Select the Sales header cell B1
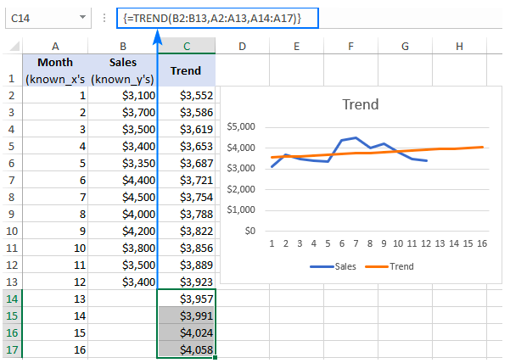Viewport: 510px width, 363px height. tap(123, 70)
